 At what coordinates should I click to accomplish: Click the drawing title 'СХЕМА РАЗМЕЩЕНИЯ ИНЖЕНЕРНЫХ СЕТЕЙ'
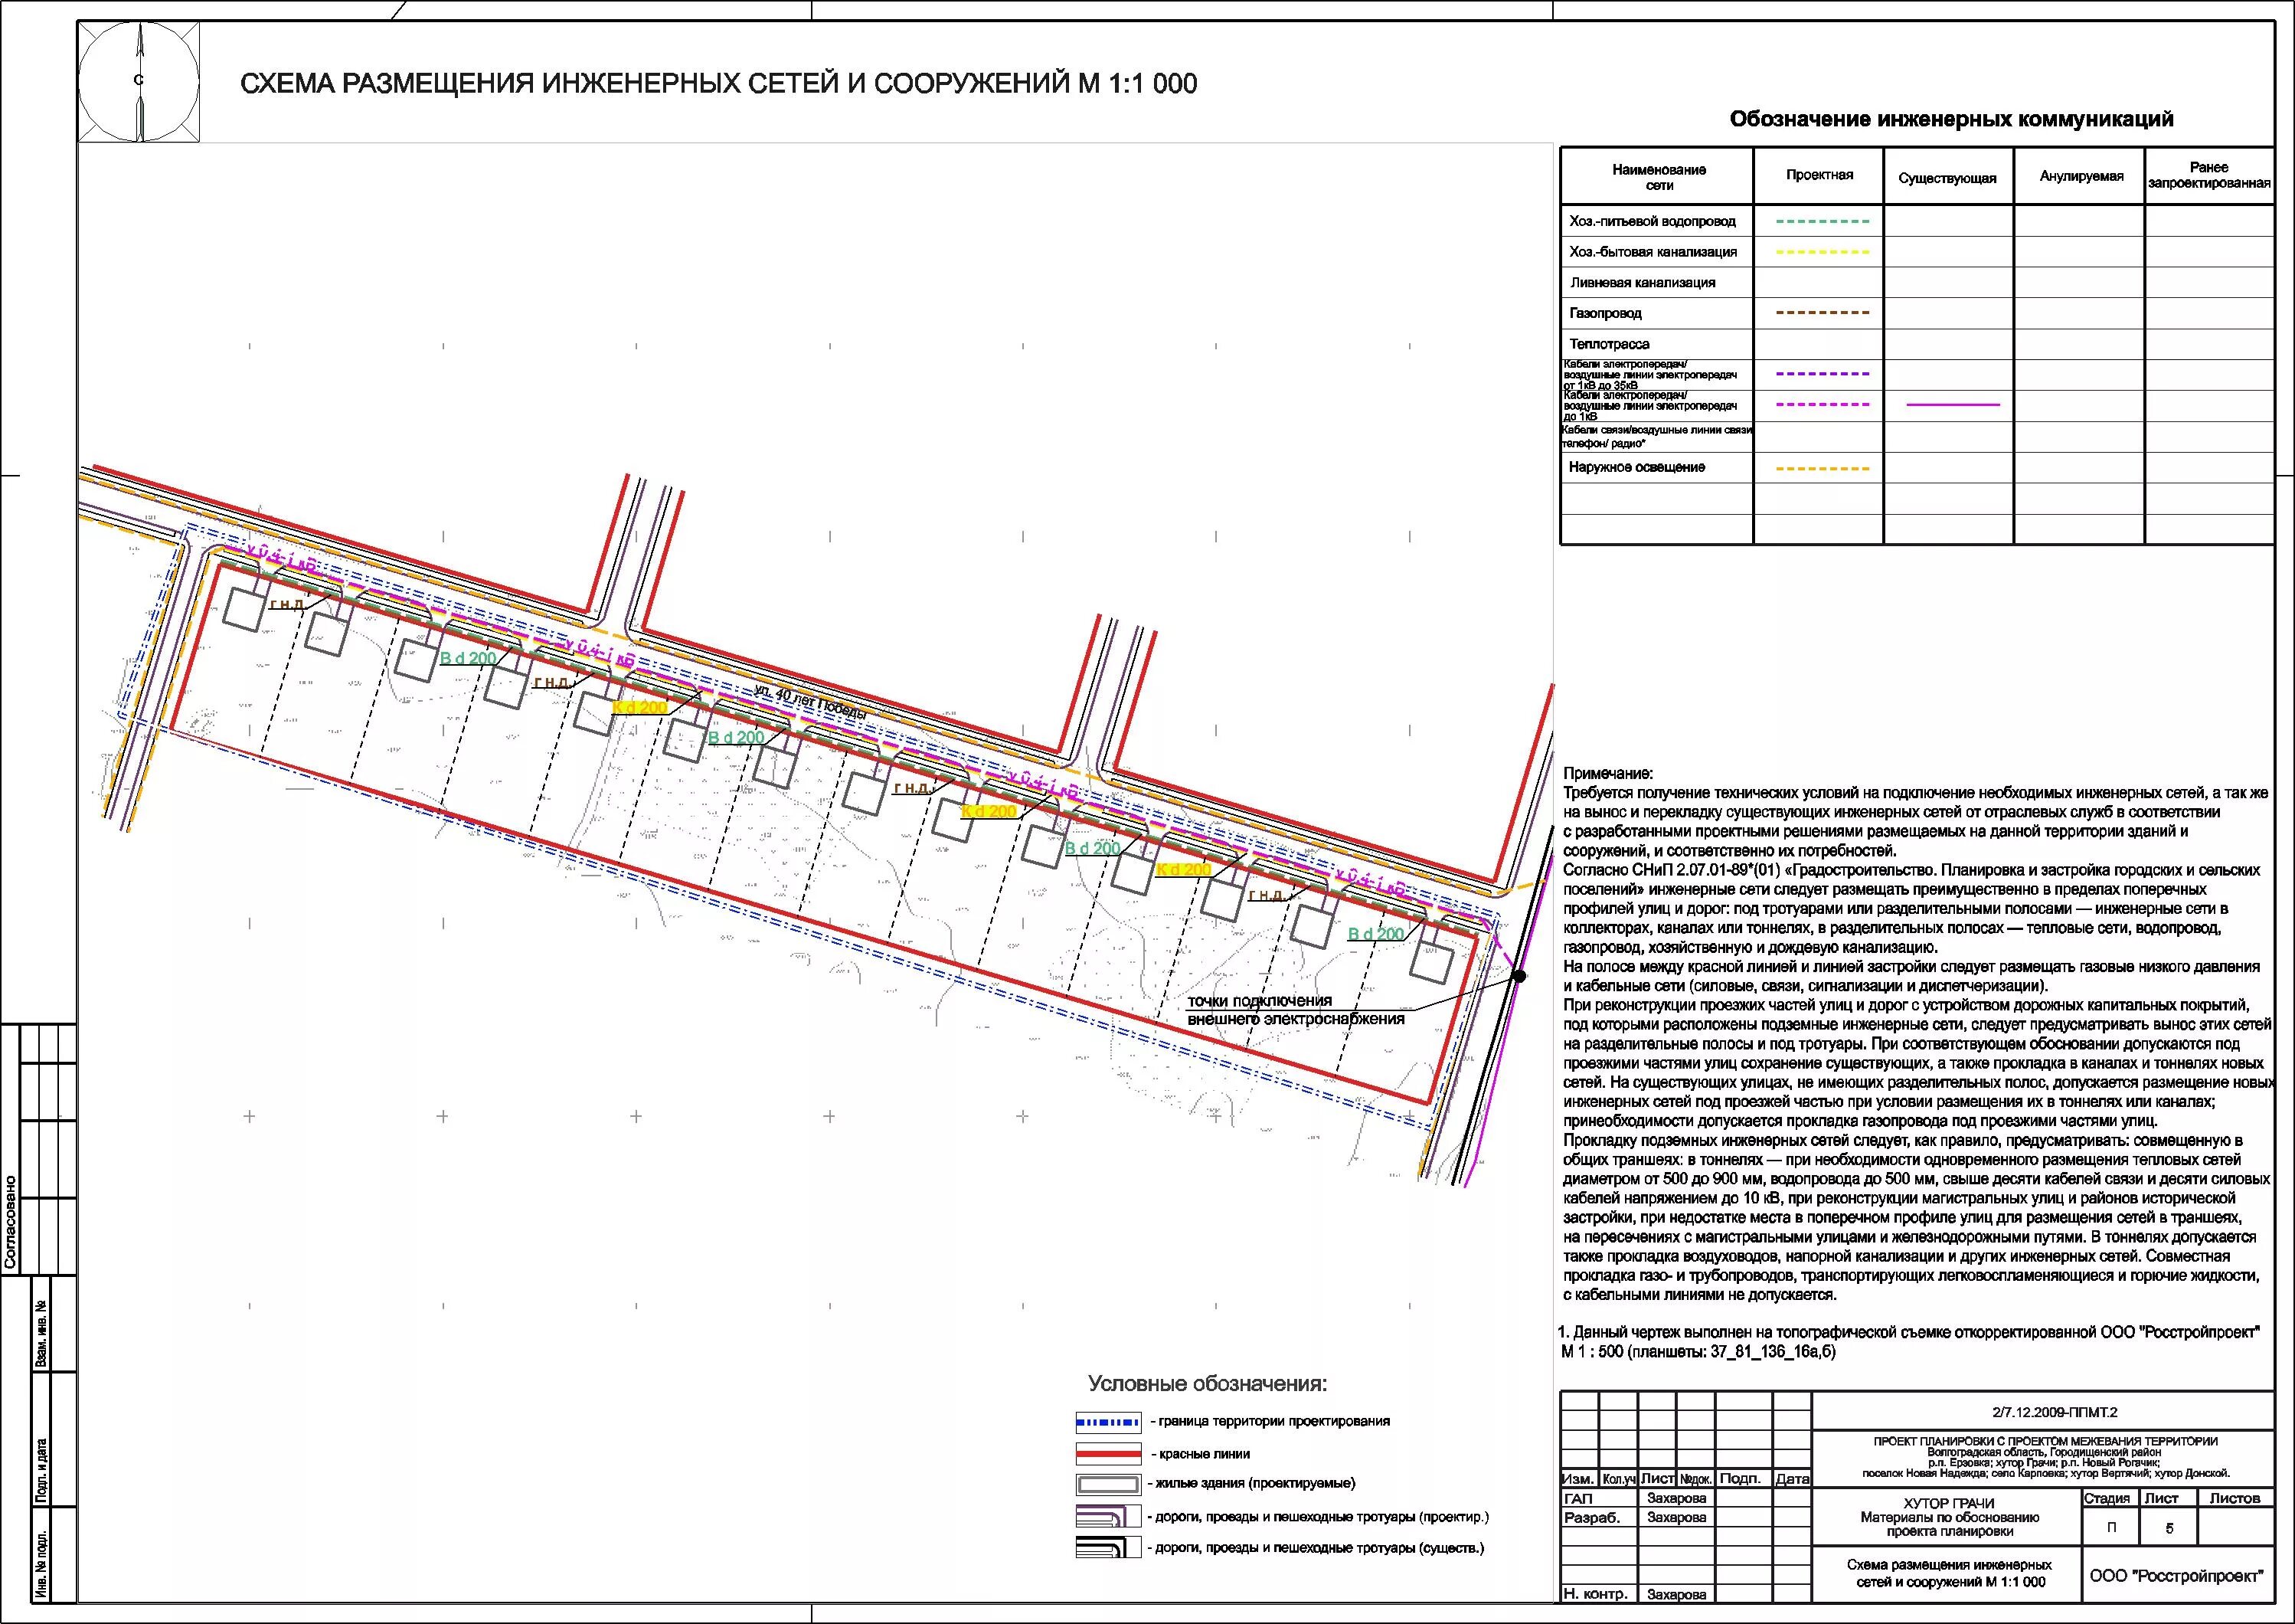718,84
